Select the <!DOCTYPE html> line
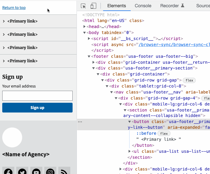The width and height of the screenshot is (210, 174). (101, 15)
